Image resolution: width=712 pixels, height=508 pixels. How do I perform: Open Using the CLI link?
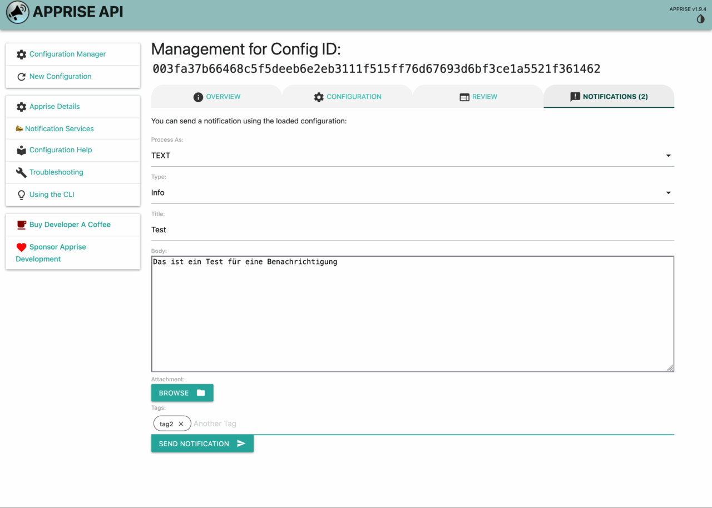tap(52, 194)
